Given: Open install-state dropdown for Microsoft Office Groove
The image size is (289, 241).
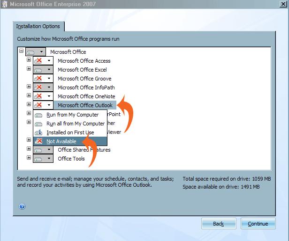Looking at the screenshot, I should tap(43, 78).
